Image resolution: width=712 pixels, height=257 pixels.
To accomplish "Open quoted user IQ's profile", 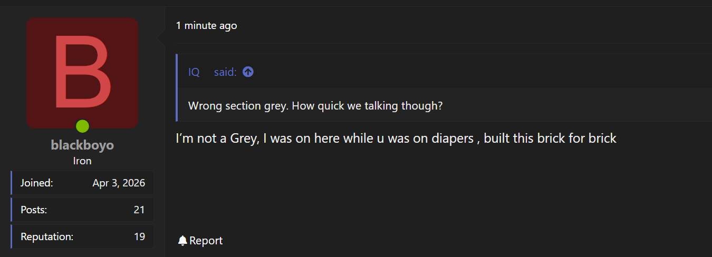I will pos(194,72).
